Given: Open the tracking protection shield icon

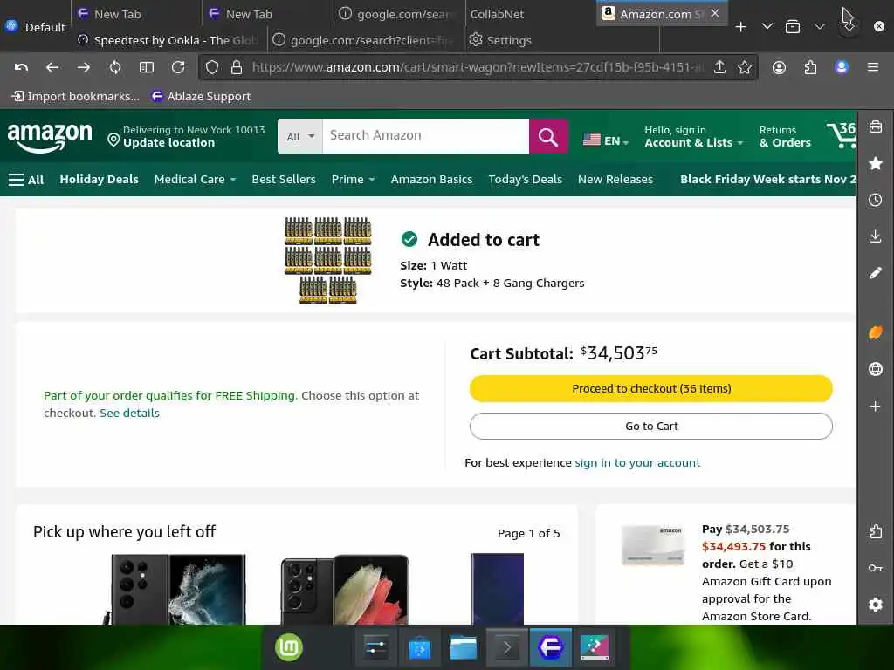Looking at the screenshot, I should [212, 67].
